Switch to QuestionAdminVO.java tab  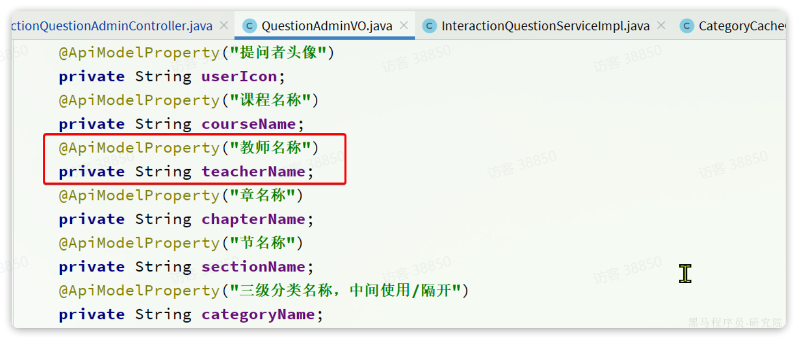(326, 26)
